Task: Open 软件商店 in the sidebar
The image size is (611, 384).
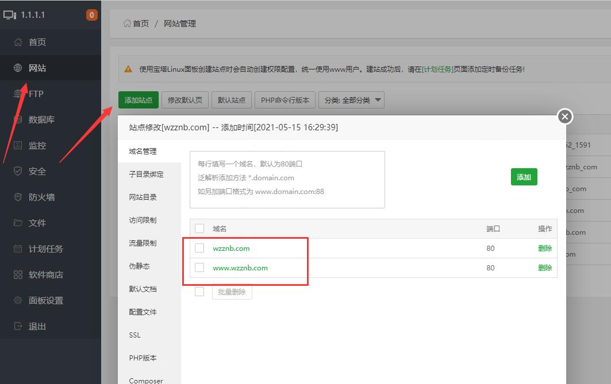Action: [45, 275]
